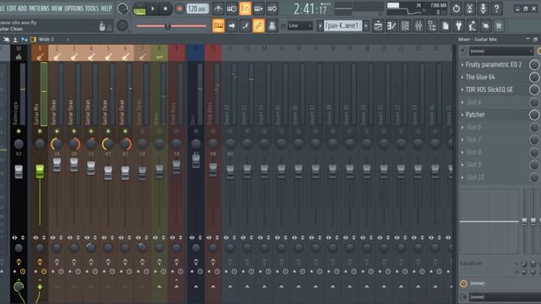Image resolution: width=541 pixels, height=304 pixels.
Task: Click the tools icon next to power
Action: pyautogui.click(x=470, y=8)
